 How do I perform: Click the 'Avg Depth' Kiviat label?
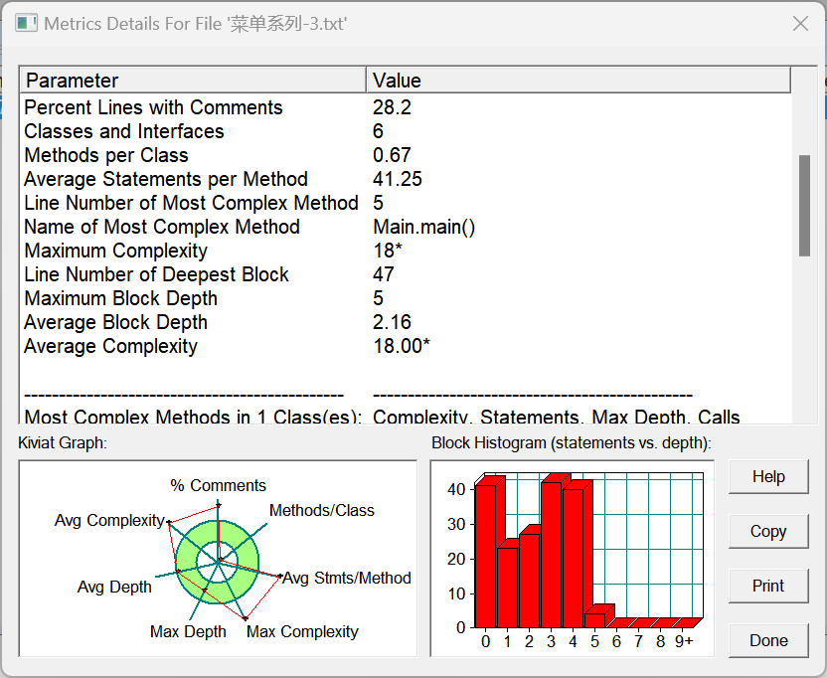(x=114, y=587)
